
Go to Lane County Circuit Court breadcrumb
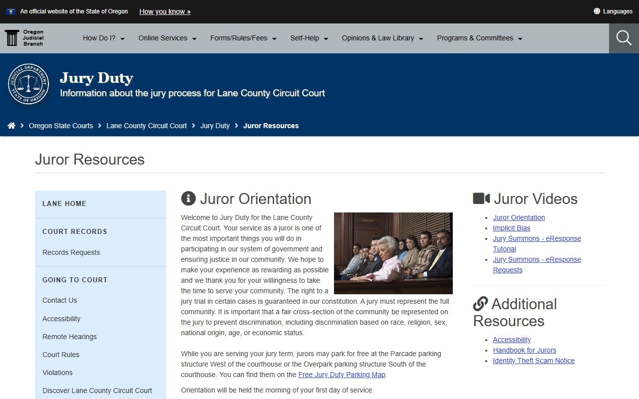click(x=146, y=126)
